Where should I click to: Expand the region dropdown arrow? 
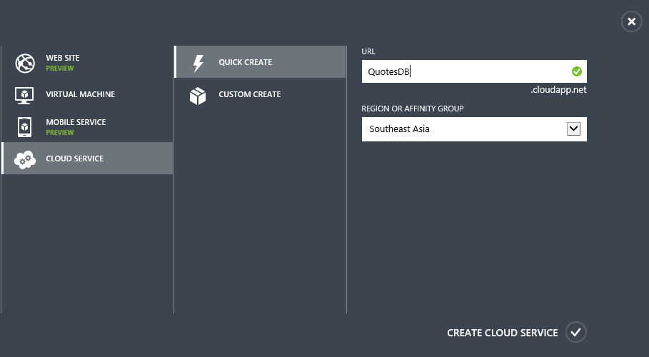pos(573,129)
